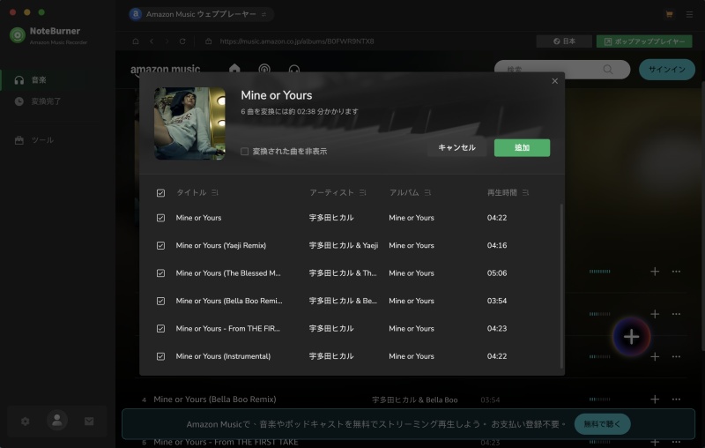Uncheck the first Mine or Yours track

[x=160, y=218]
